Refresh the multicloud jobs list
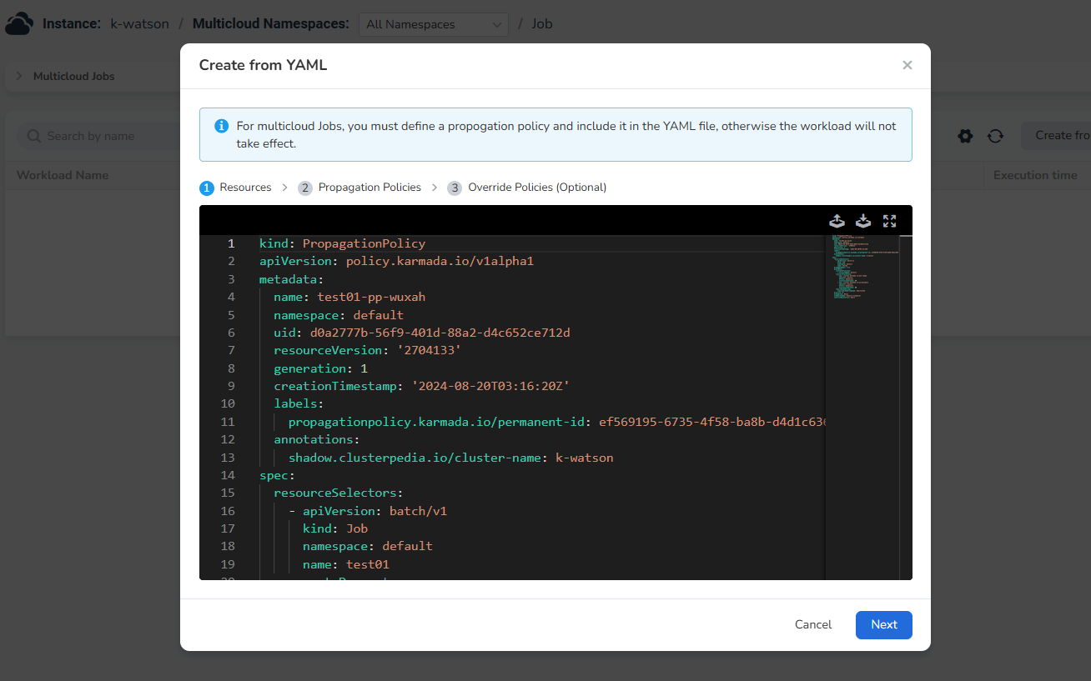Screen dimensions: 1091x681 point(995,135)
